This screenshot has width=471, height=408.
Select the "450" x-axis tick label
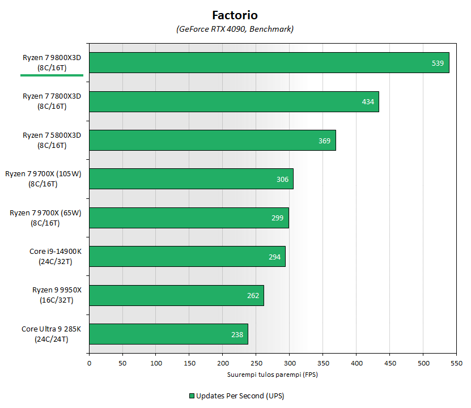[390, 363]
